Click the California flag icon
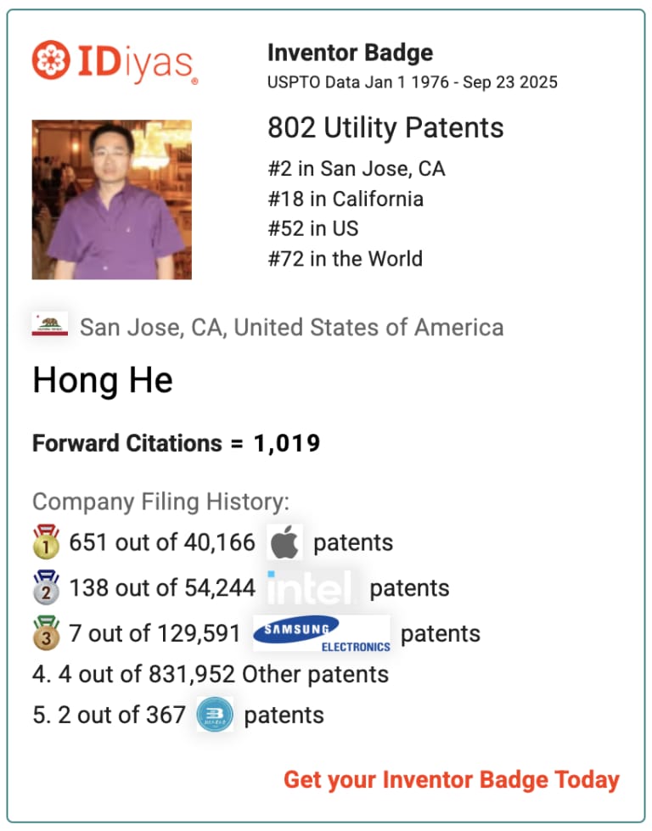 pyautogui.click(x=49, y=327)
